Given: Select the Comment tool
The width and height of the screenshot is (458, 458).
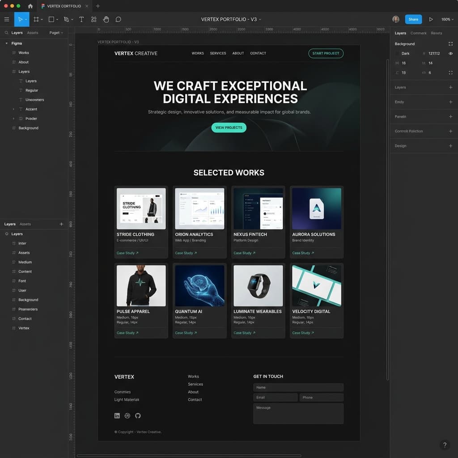Looking at the screenshot, I should 118,19.
